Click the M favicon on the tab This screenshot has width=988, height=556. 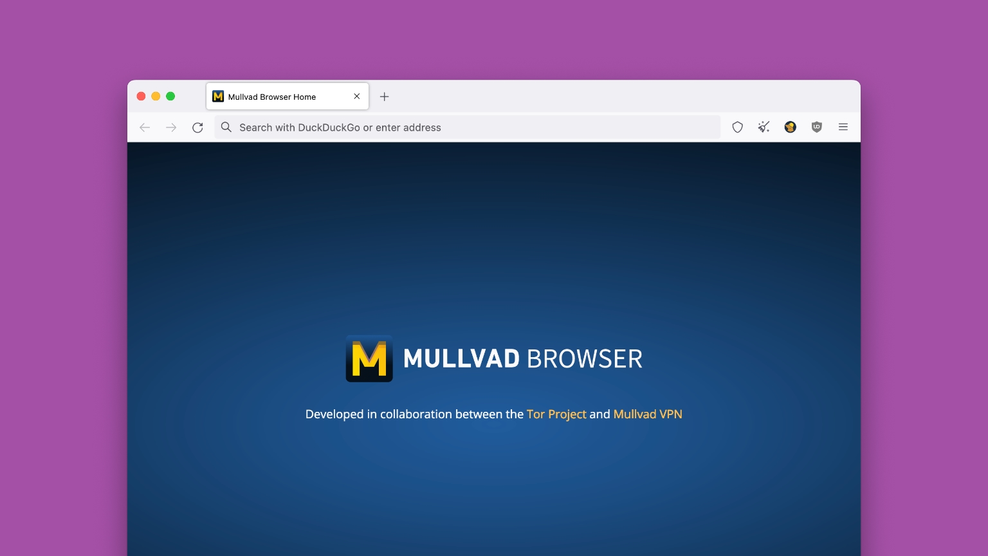click(x=218, y=97)
